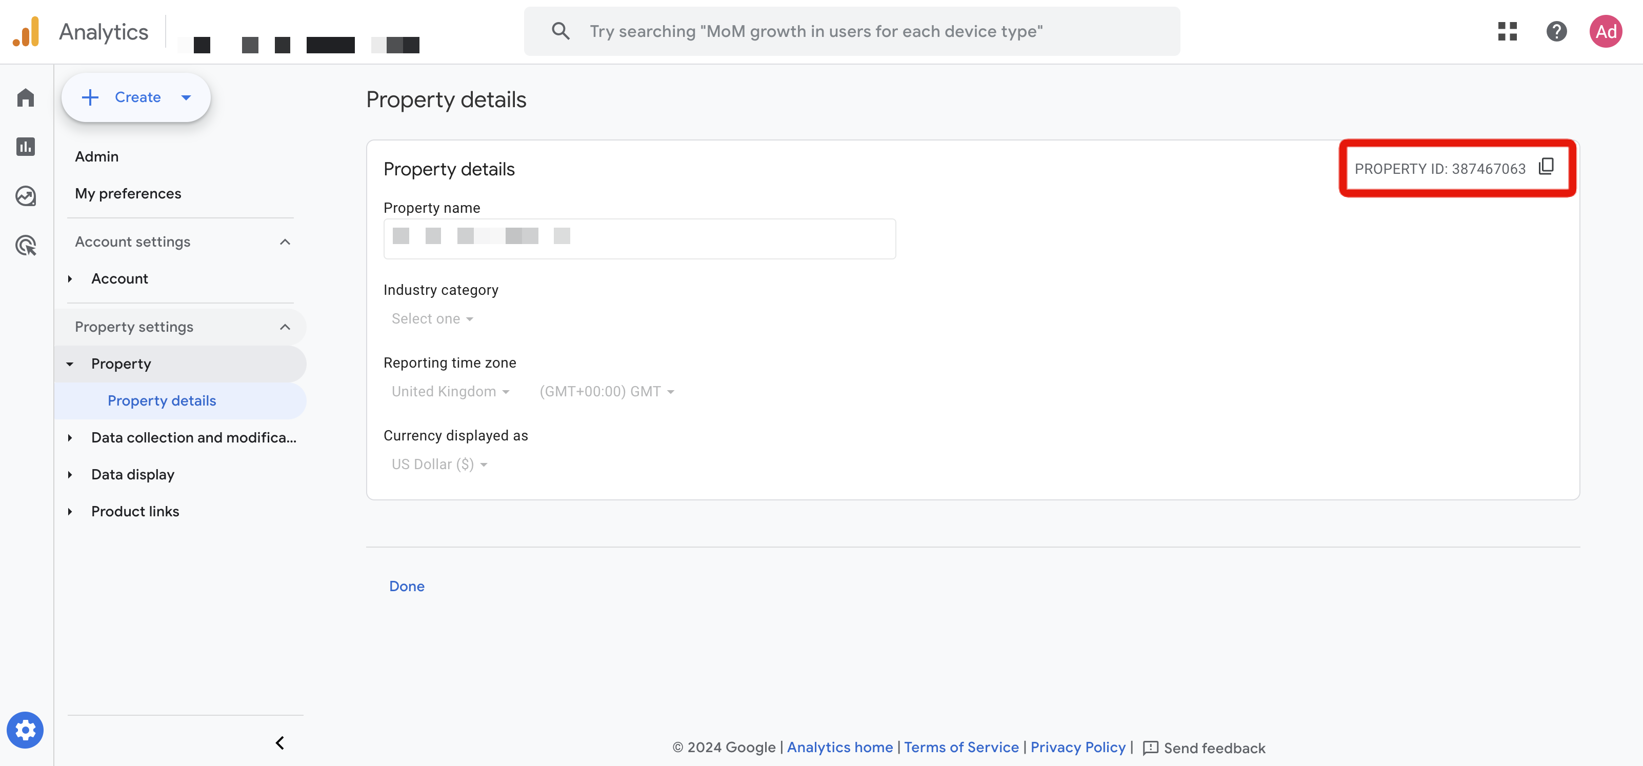Select My preferences menu item
1643x766 pixels.
(x=128, y=193)
